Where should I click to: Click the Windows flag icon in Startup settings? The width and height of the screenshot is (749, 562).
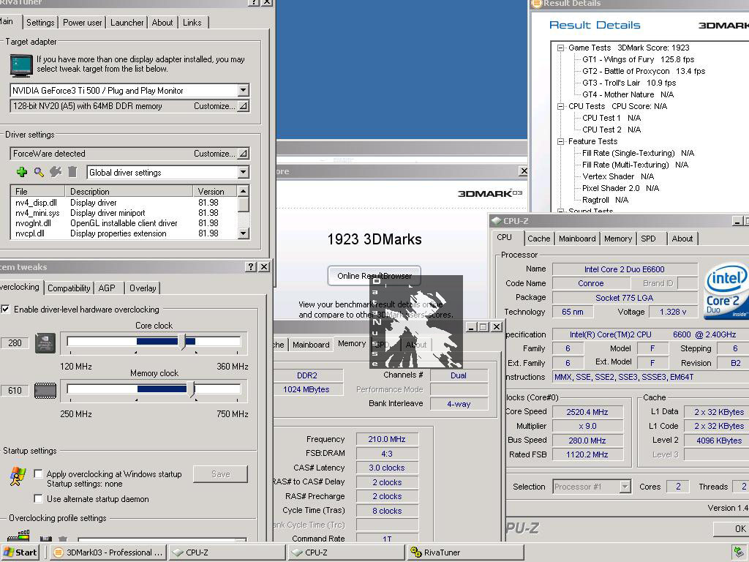18,476
